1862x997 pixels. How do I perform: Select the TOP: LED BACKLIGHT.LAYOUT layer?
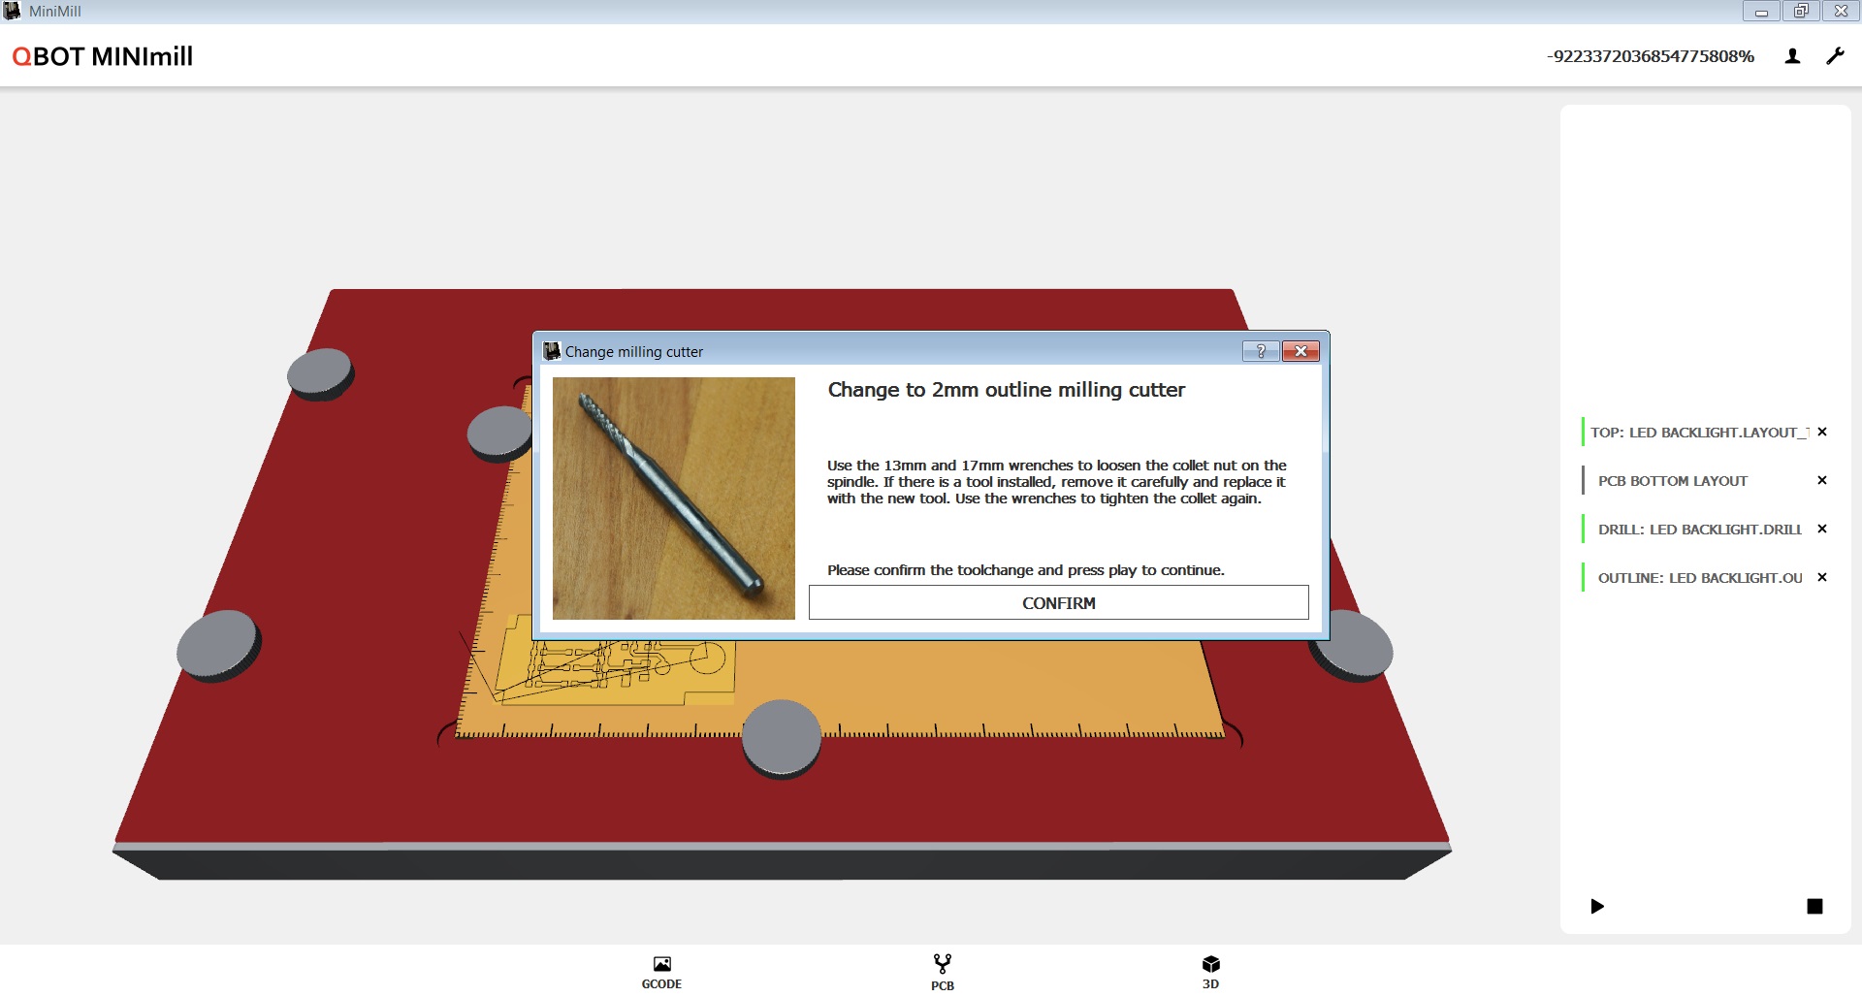click(1699, 433)
